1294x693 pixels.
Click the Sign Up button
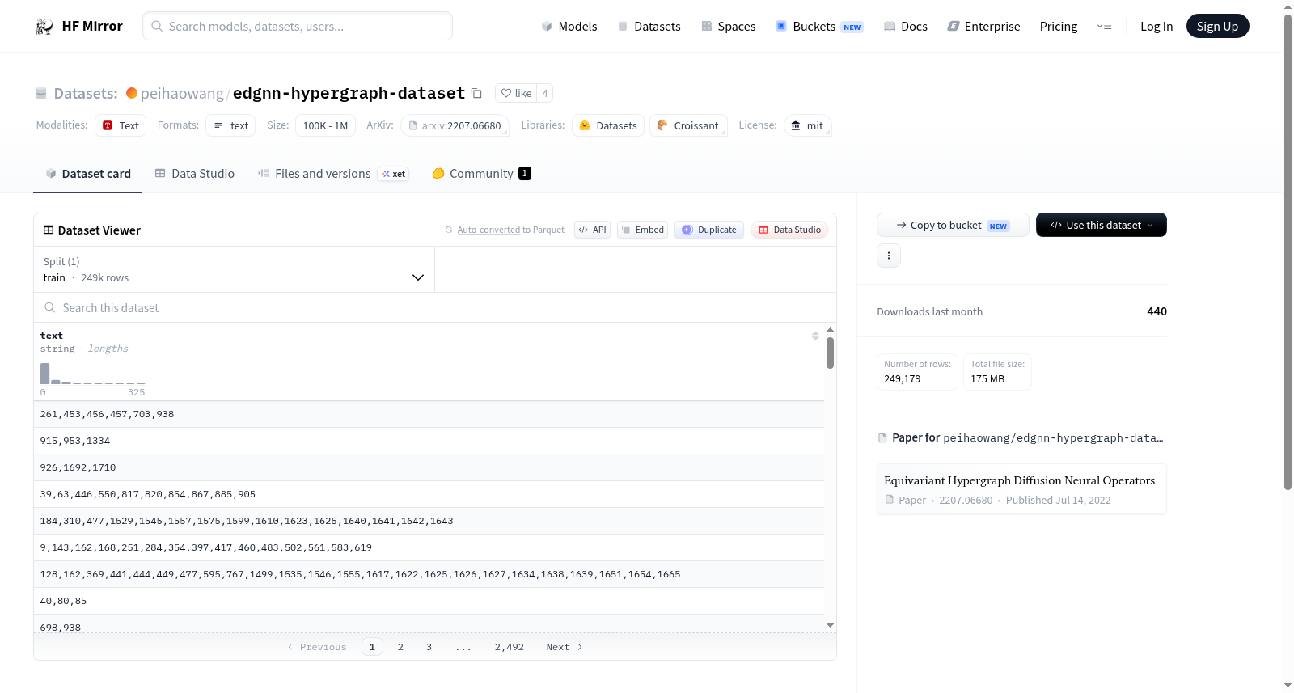1217,26
